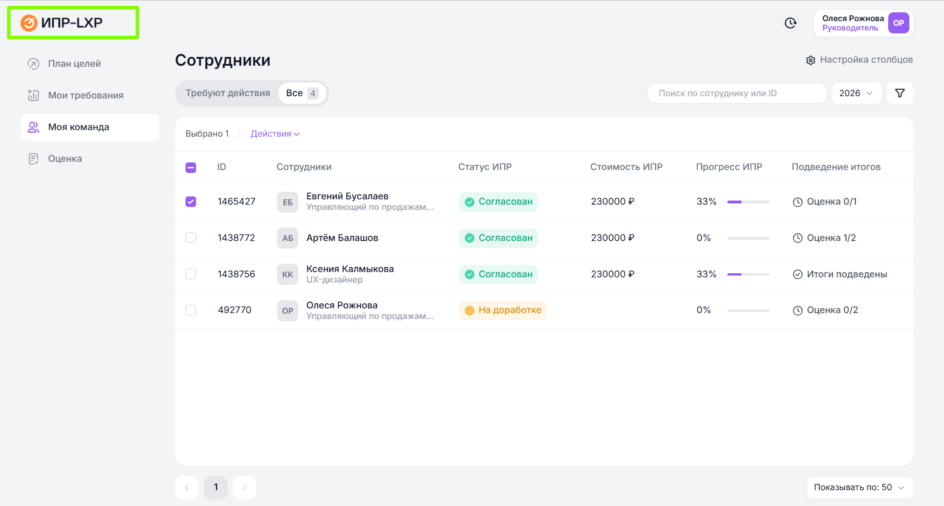Click the ИПР-LXP logo icon
This screenshot has height=506, width=944.
(x=29, y=23)
